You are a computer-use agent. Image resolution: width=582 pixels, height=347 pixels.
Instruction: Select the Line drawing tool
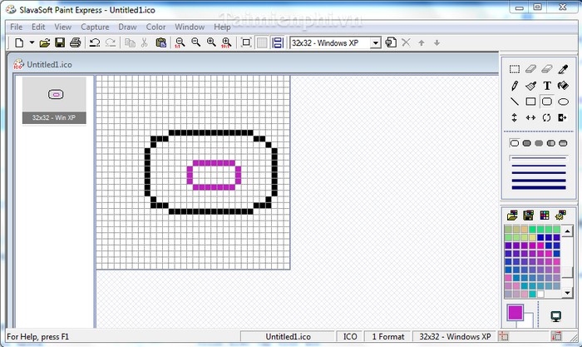pos(515,102)
